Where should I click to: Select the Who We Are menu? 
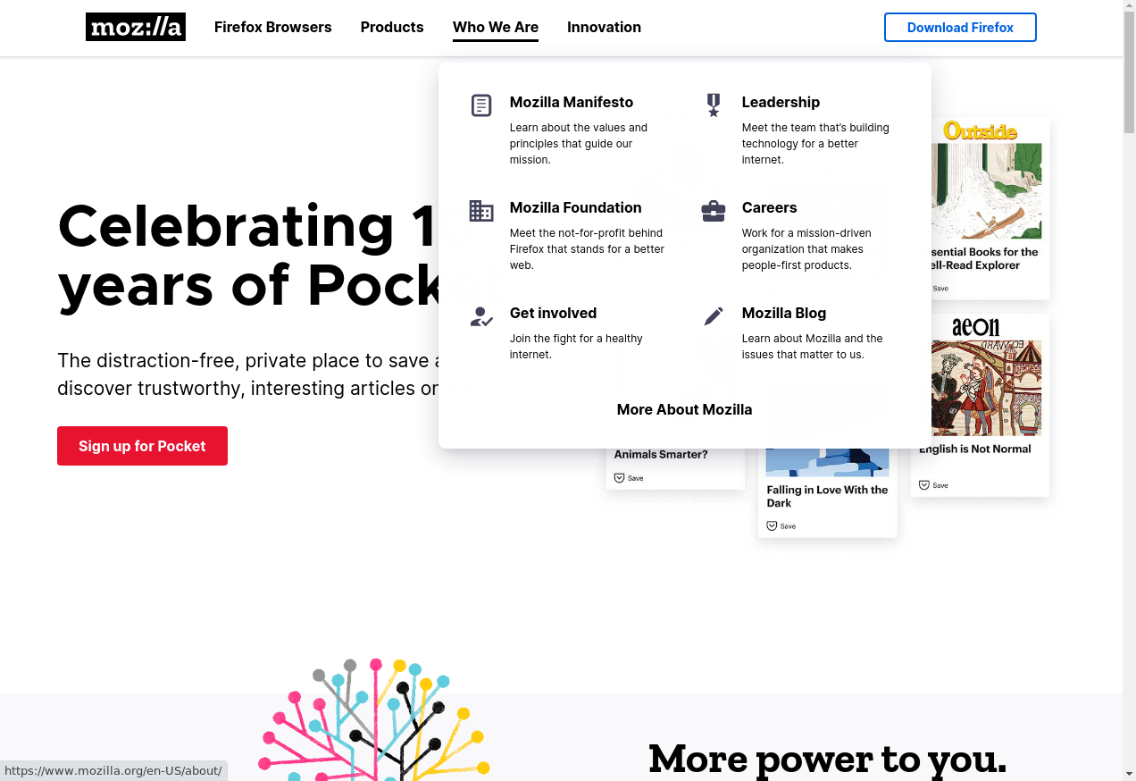(x=495, y=27)
